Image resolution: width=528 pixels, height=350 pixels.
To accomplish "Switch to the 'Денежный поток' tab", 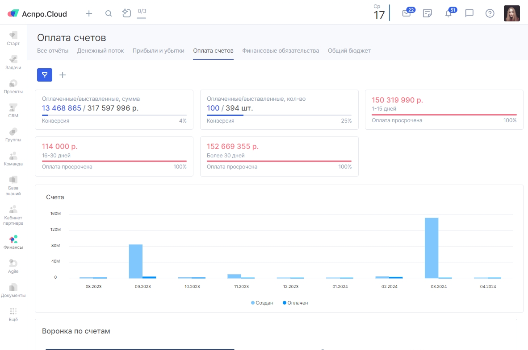I will pyautogui.click(x=101, y=51).
